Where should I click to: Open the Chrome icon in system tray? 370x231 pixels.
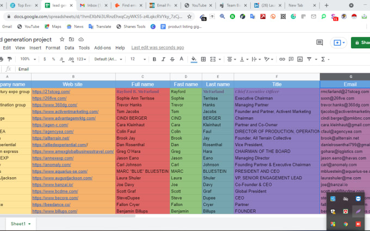coord(346,224)
